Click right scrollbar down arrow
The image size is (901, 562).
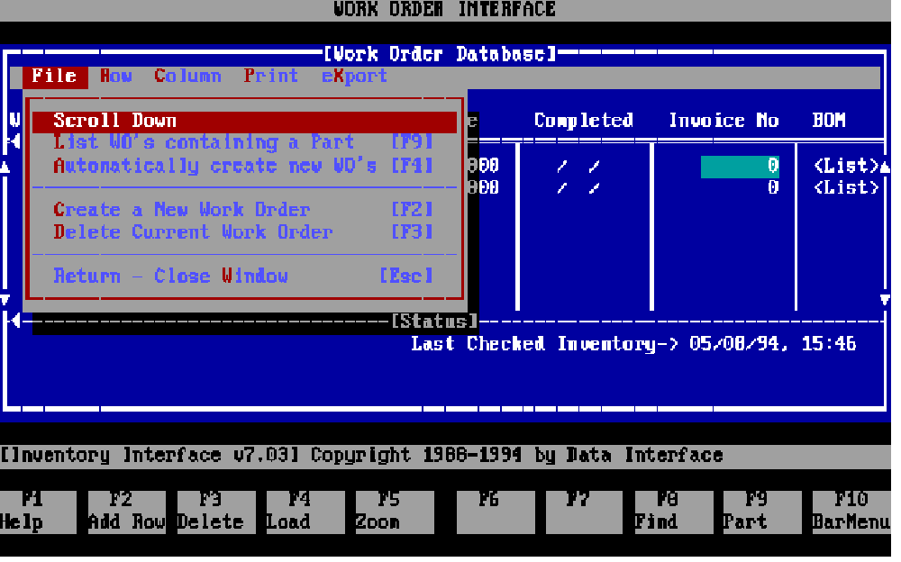[x=885, y=299]
